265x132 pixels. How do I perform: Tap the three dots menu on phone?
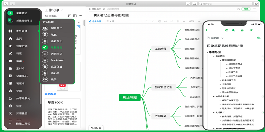pos(260,30)
